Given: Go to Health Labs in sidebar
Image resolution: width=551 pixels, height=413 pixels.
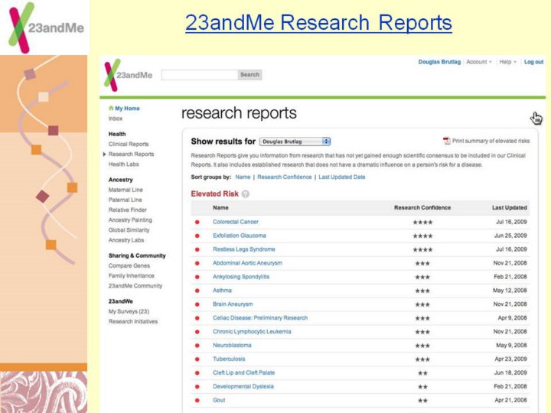Looking at the screenshot, I should pos(123,164).
